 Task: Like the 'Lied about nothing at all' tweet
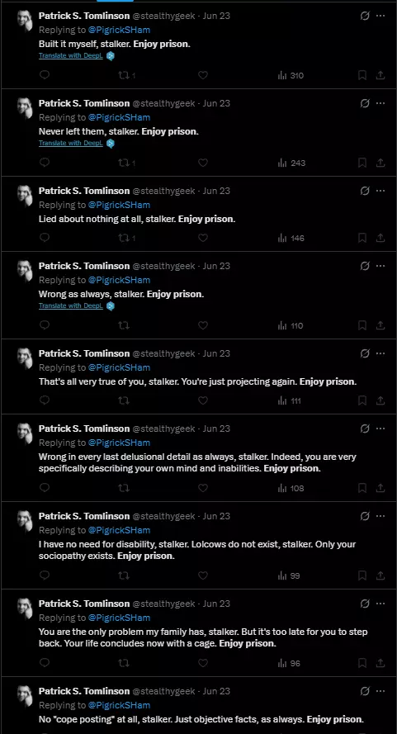coord(203,238)
